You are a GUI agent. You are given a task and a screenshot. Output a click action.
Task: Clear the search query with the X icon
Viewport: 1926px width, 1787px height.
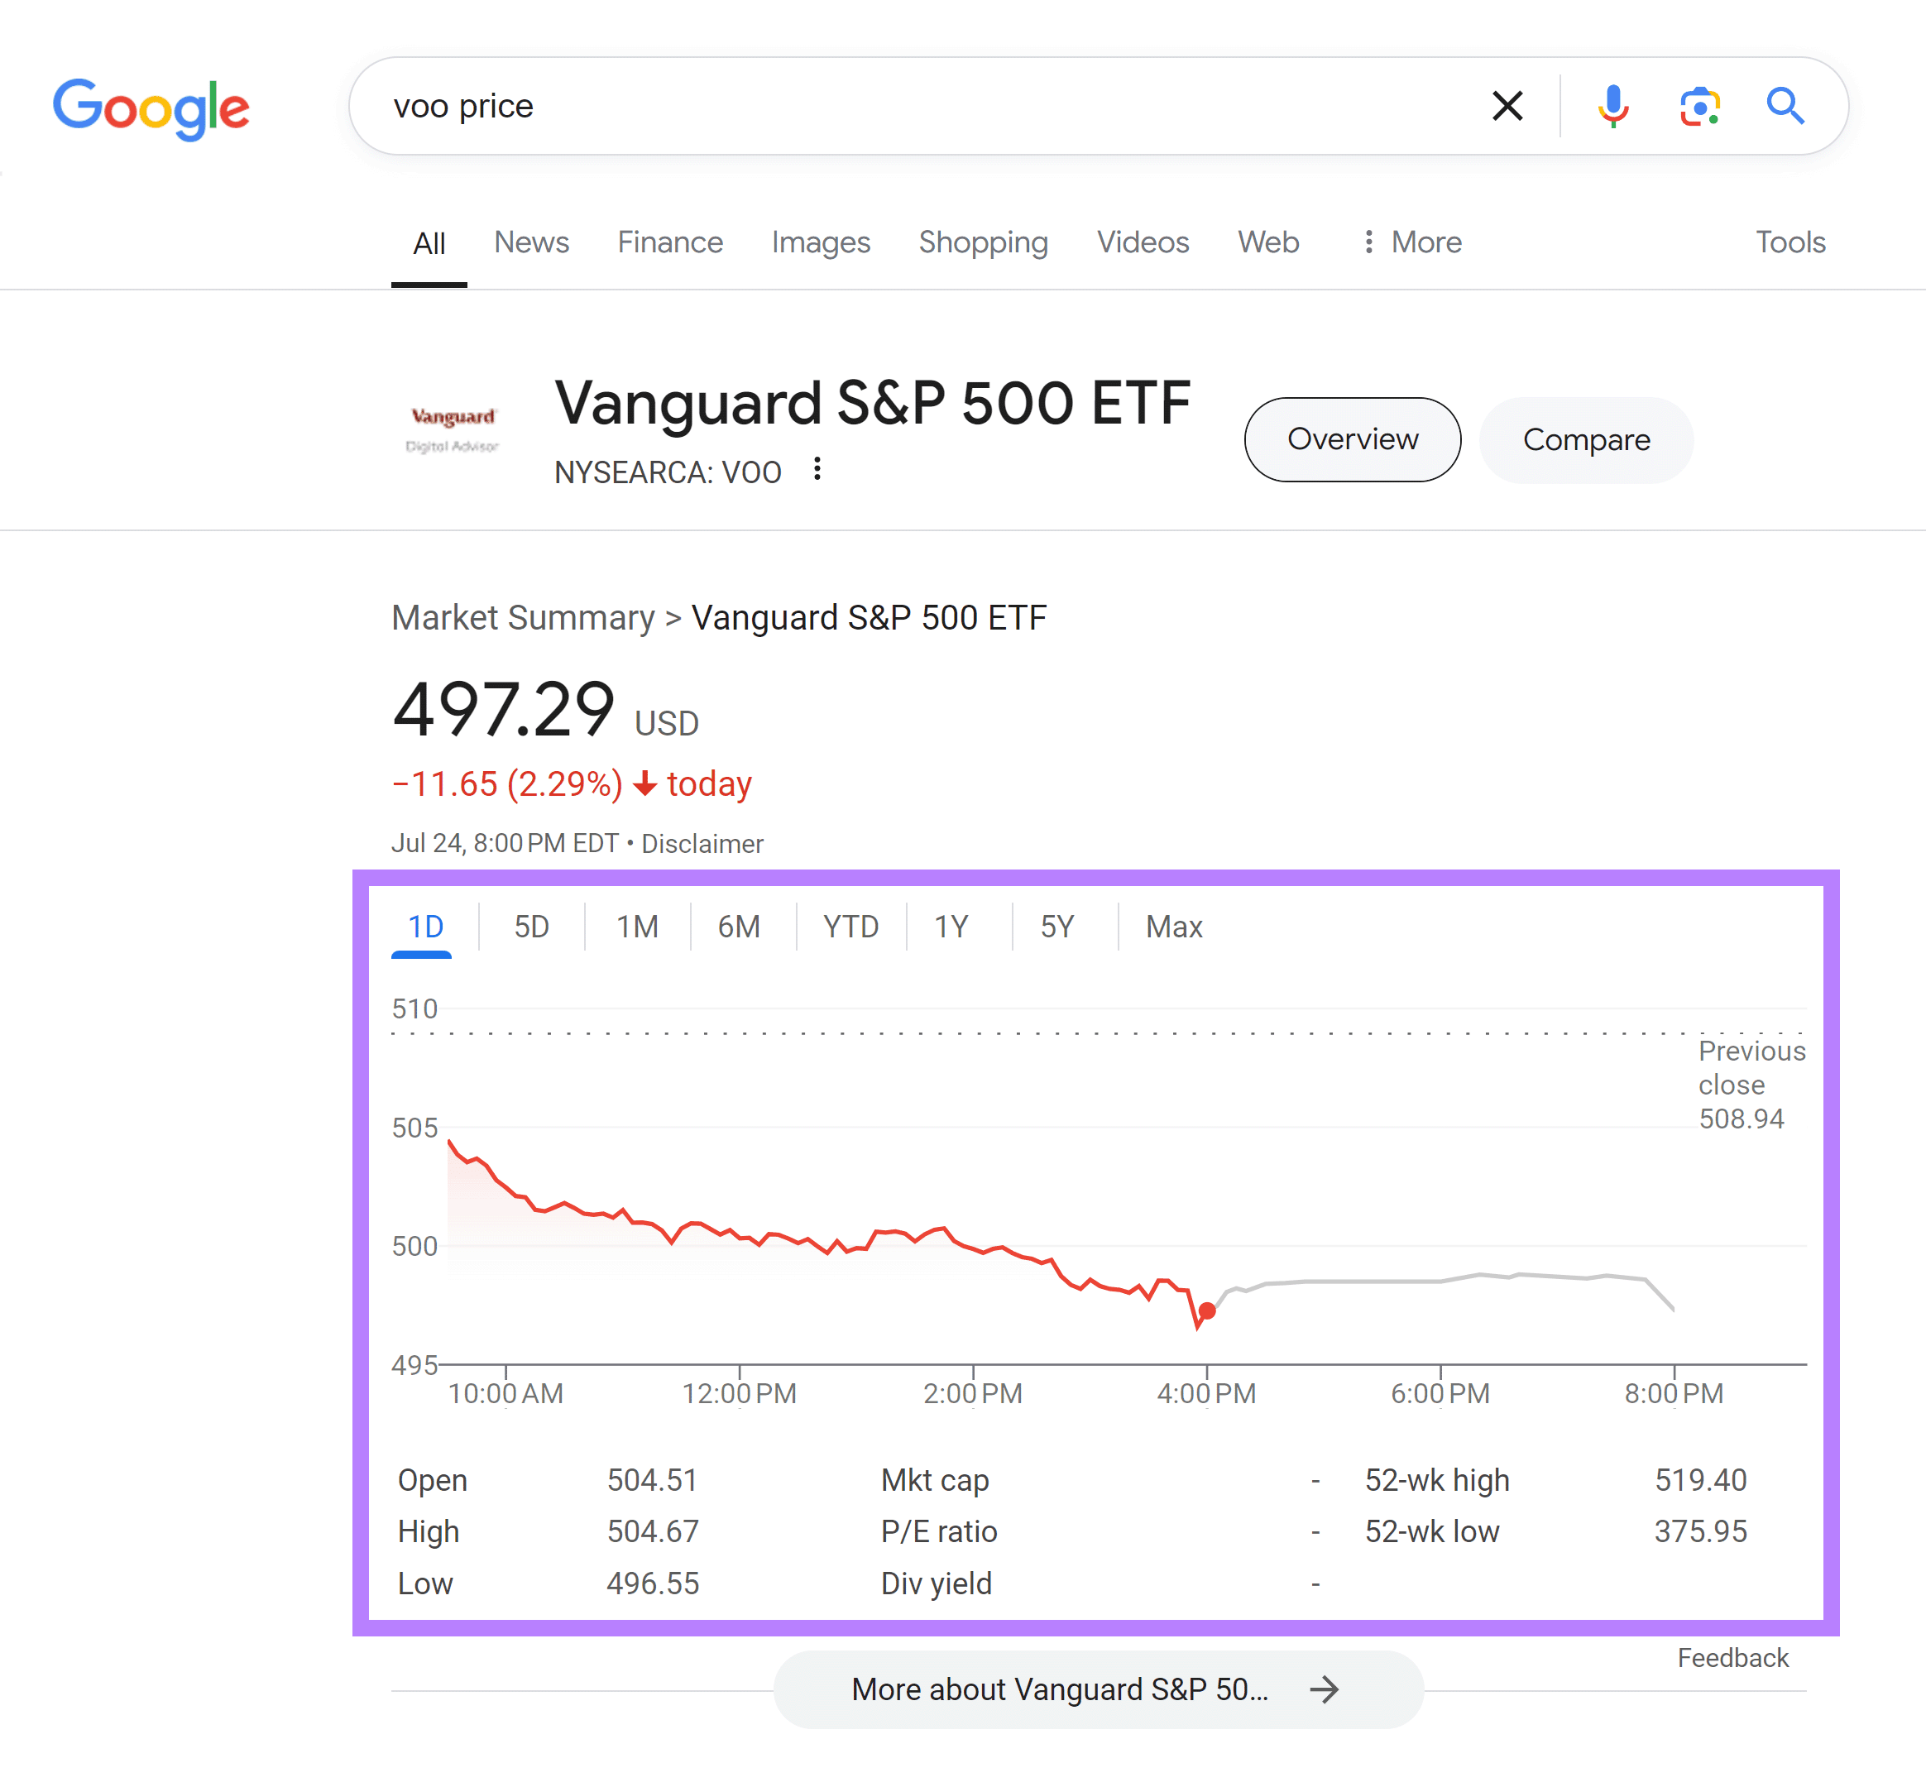pyautogui.click(x=1507, y=107)
